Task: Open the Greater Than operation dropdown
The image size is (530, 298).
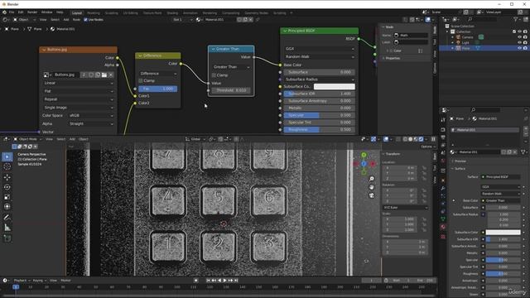Action: [x=231, y=67]
